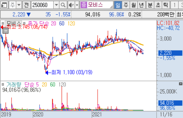Click the LC:101.82 indicator text

point(168,23)
